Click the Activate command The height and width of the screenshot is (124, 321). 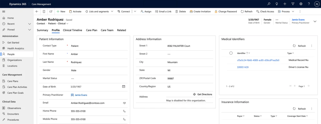coord(75,12)
